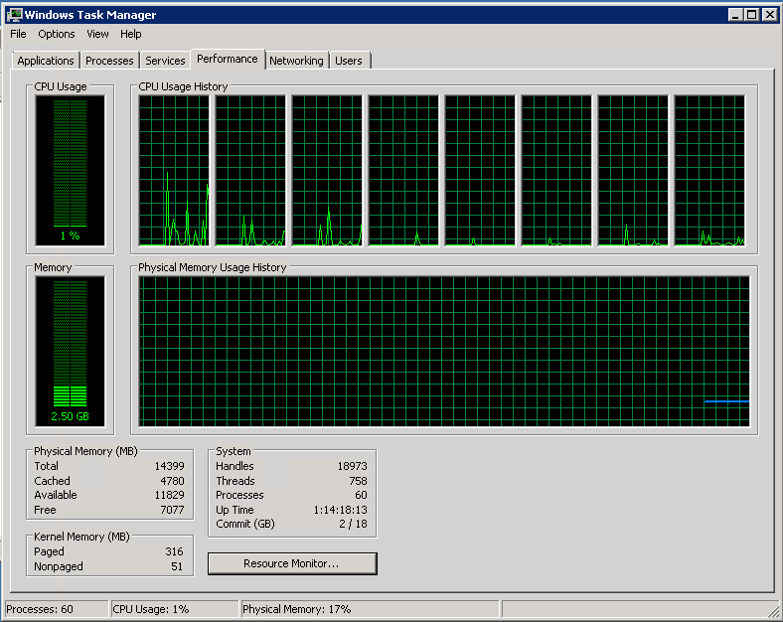Screen dimensions: 783x622
Task: Click the Kernel Nonpaged value 51
Action: tap(177, 566)
